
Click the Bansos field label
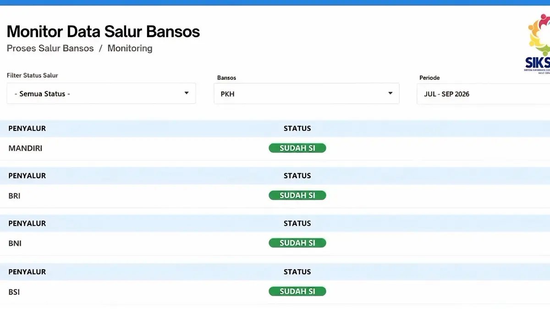pos(226,78)
